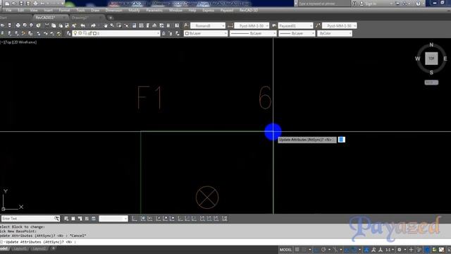The width and height of the screenshot is (451, 254).
Task: Click the find icon next to Enter Text
Action: click(x=57, y=219)
